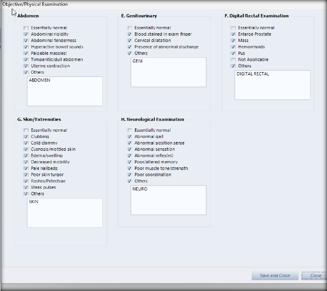Click the DIGITAL RECTAL text field

pos(272,85)
